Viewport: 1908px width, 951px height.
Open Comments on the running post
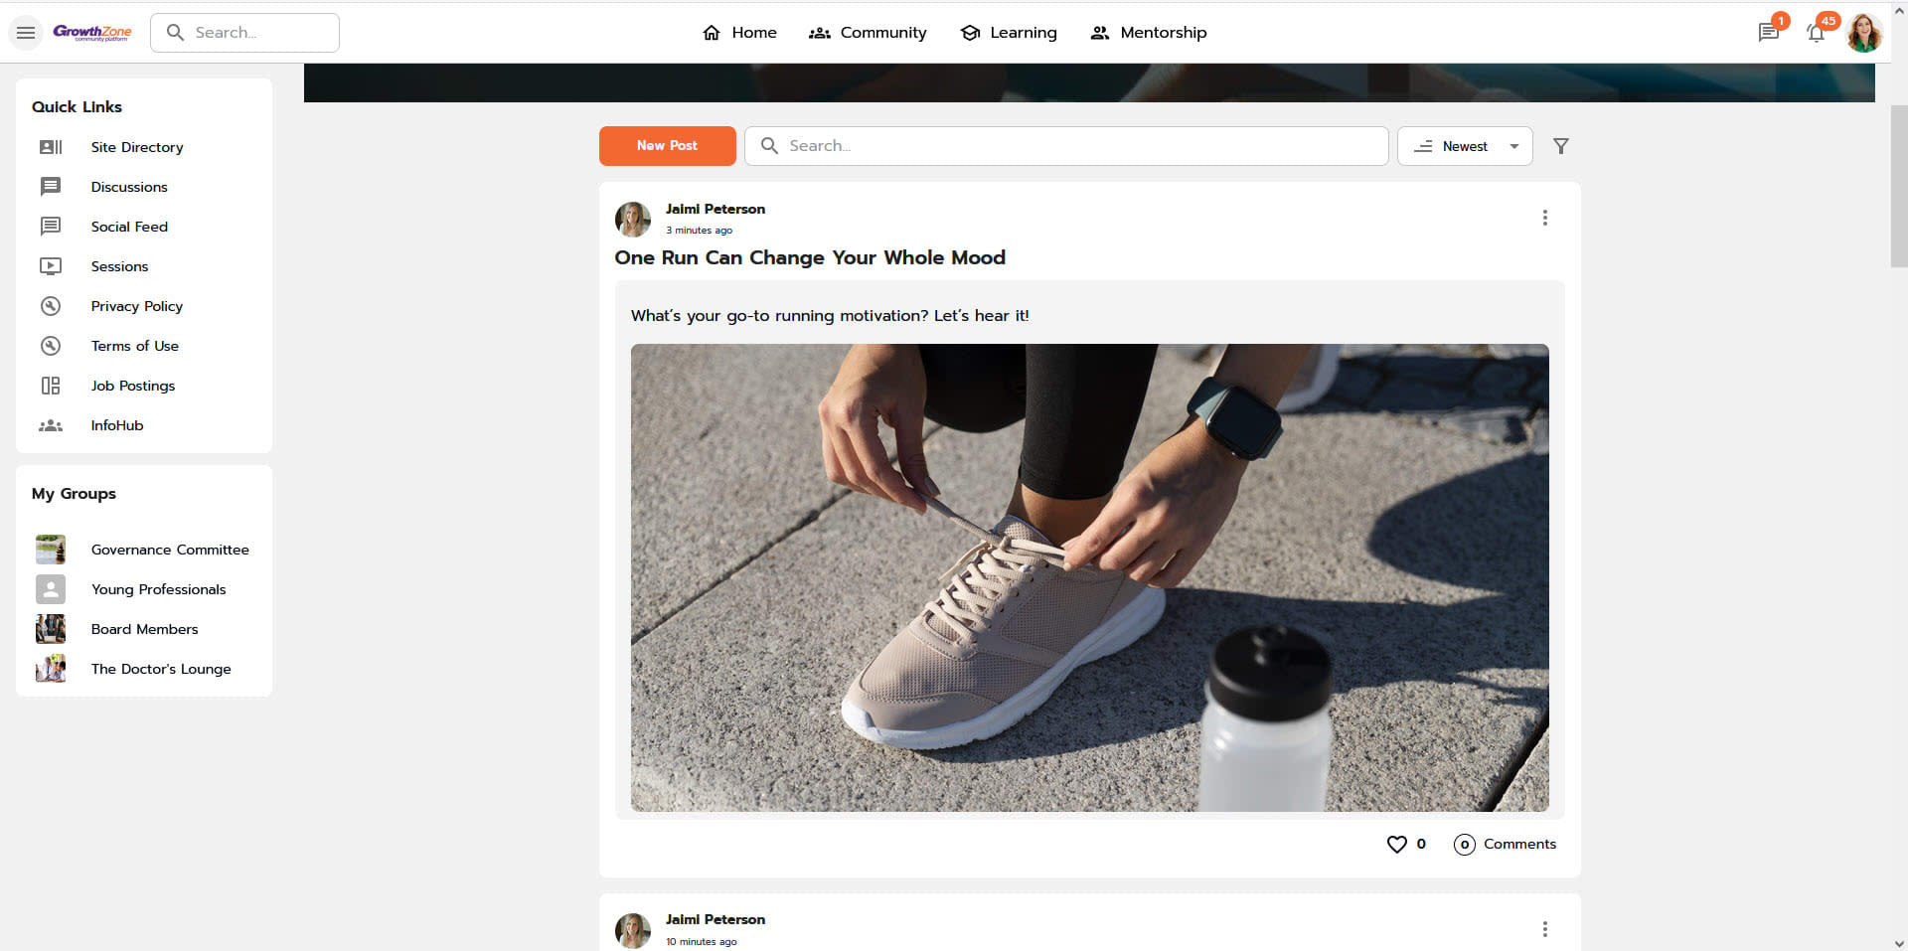[1506, 844]
